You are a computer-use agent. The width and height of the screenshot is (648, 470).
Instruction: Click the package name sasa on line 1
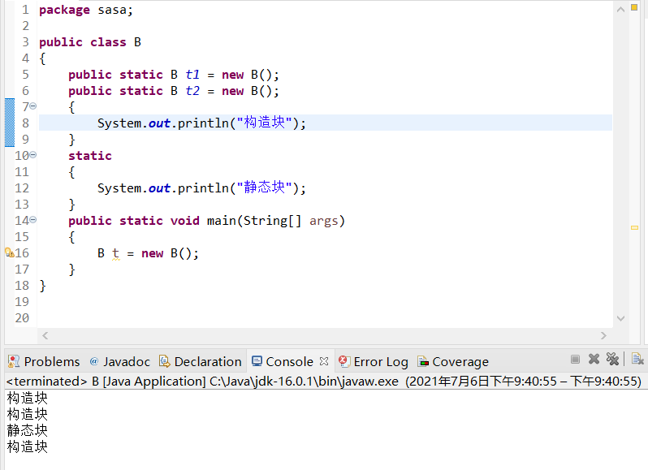[112, 10]
